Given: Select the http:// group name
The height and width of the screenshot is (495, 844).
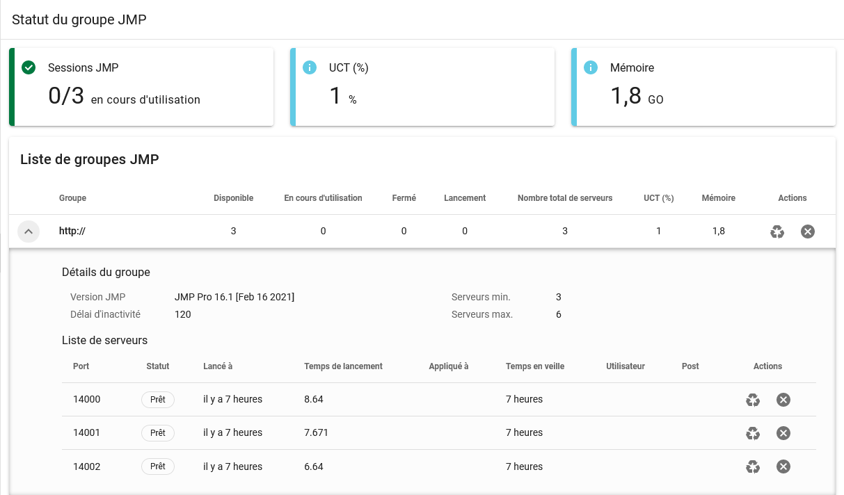Looking at the screenshot, I should click(x=72, y=232).
